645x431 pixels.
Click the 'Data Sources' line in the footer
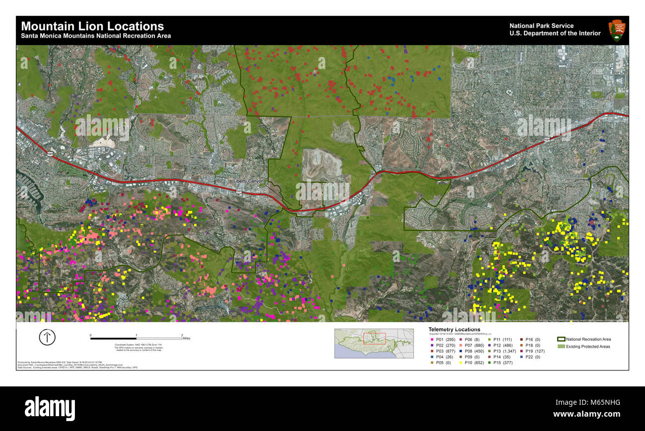77,368
